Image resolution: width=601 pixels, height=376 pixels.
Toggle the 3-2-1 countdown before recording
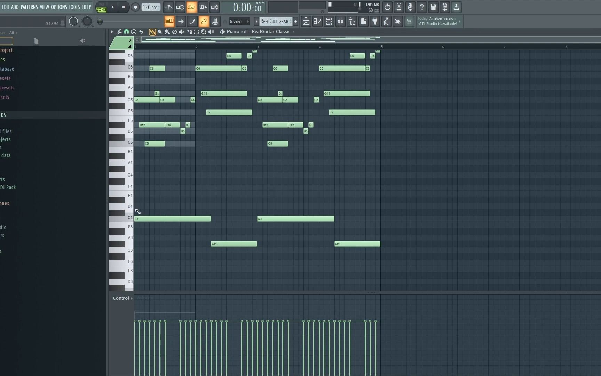[191, 7]
